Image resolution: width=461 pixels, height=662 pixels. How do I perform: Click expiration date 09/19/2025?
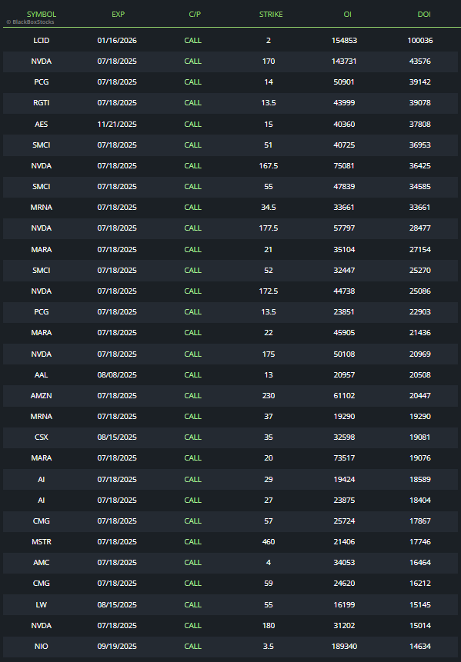(117, 646)
